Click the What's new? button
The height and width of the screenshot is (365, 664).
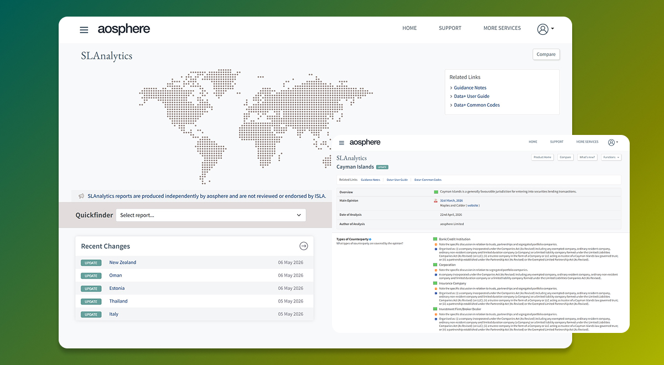point(587,157)
